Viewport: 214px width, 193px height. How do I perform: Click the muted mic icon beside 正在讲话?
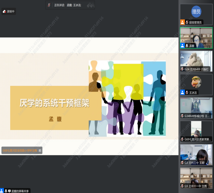(49, 5)
